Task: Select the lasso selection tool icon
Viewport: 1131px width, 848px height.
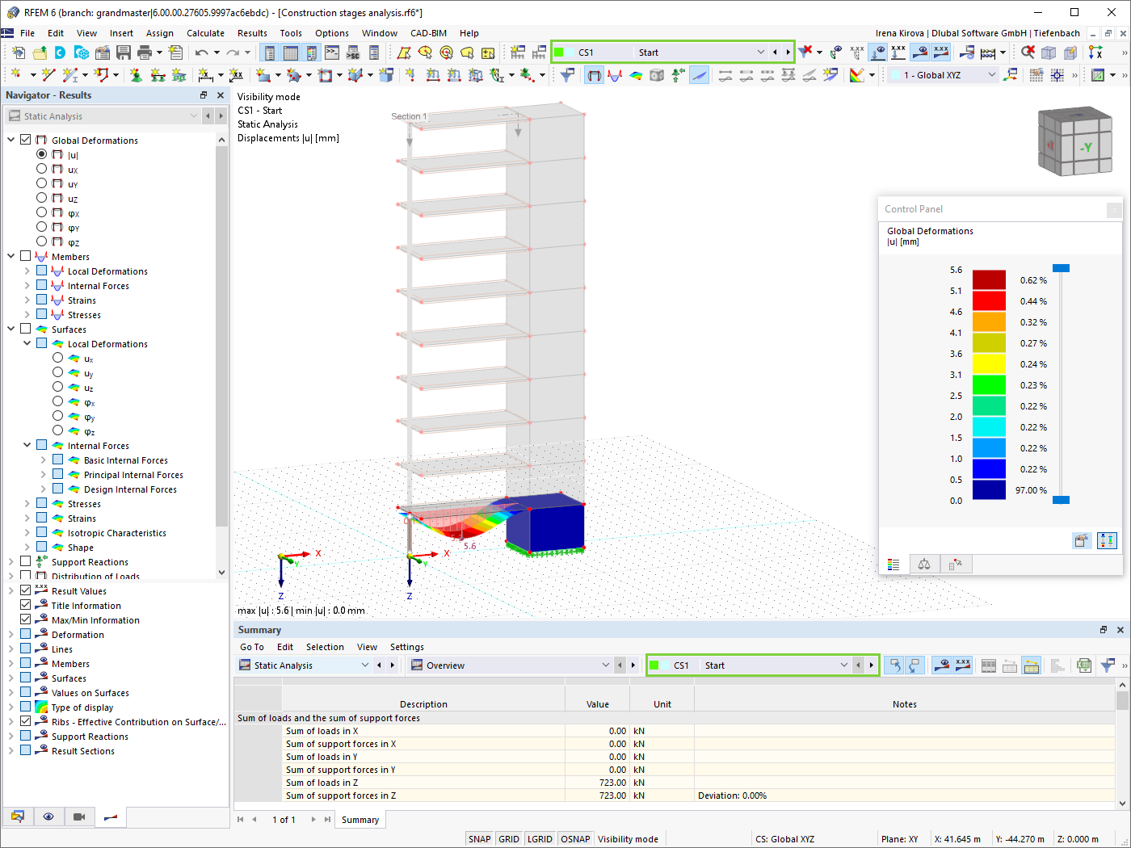Action: (467, 52)
